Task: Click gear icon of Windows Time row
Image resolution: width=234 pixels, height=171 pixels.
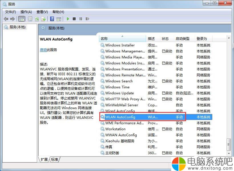Action: click(x=102, y=87)
